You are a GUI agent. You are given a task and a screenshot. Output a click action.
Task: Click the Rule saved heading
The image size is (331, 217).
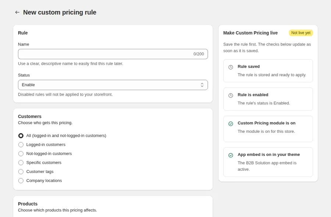249,67
